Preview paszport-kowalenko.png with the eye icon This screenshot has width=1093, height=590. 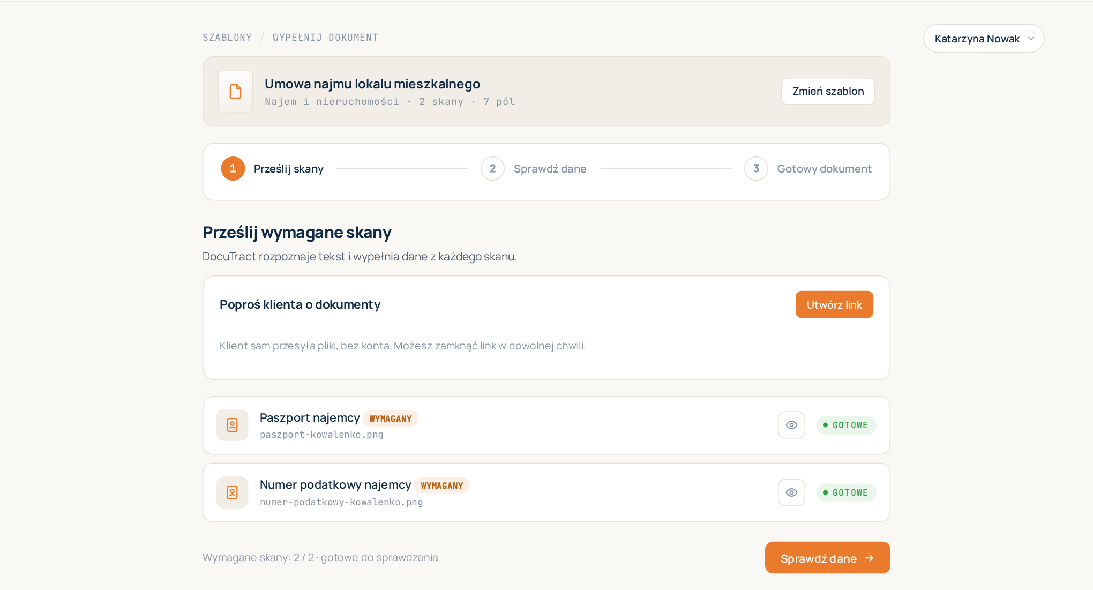791,425
